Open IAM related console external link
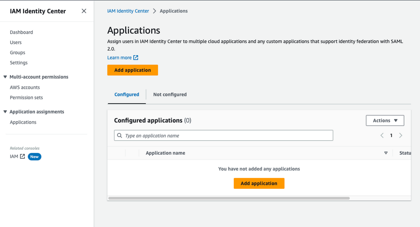420x227 pixels. [17, 156]
